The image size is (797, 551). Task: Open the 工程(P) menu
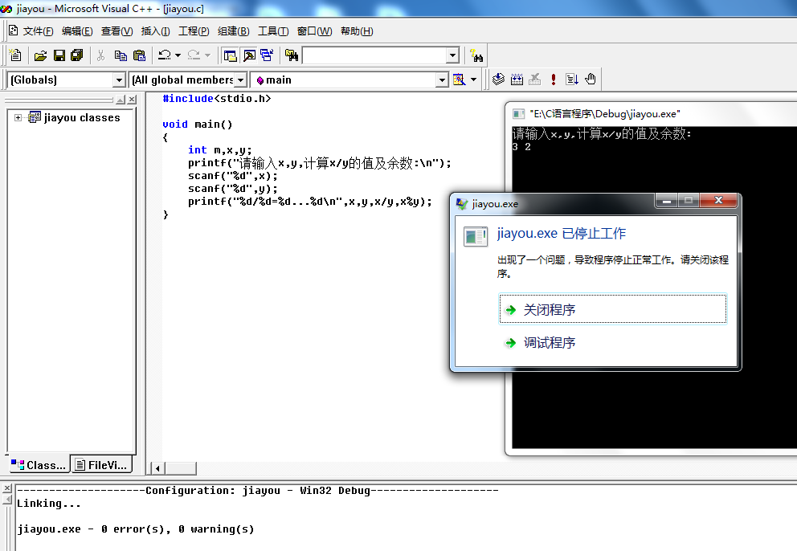point(194,31)
